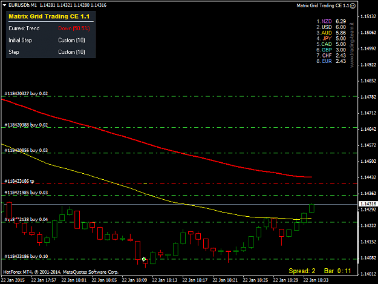This screenshot has height=284, width=378.
Task: Click the CHF currency strength entry
Action: tap(331, 56)
